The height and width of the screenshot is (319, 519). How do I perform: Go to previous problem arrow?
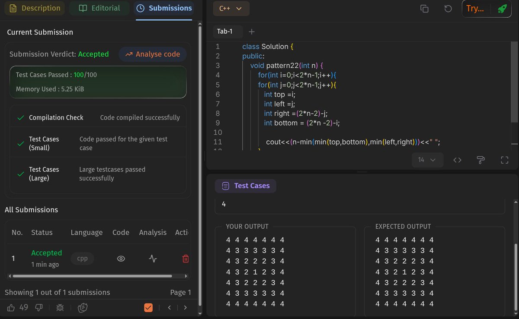pyautogui.click(x=170, y=308)
